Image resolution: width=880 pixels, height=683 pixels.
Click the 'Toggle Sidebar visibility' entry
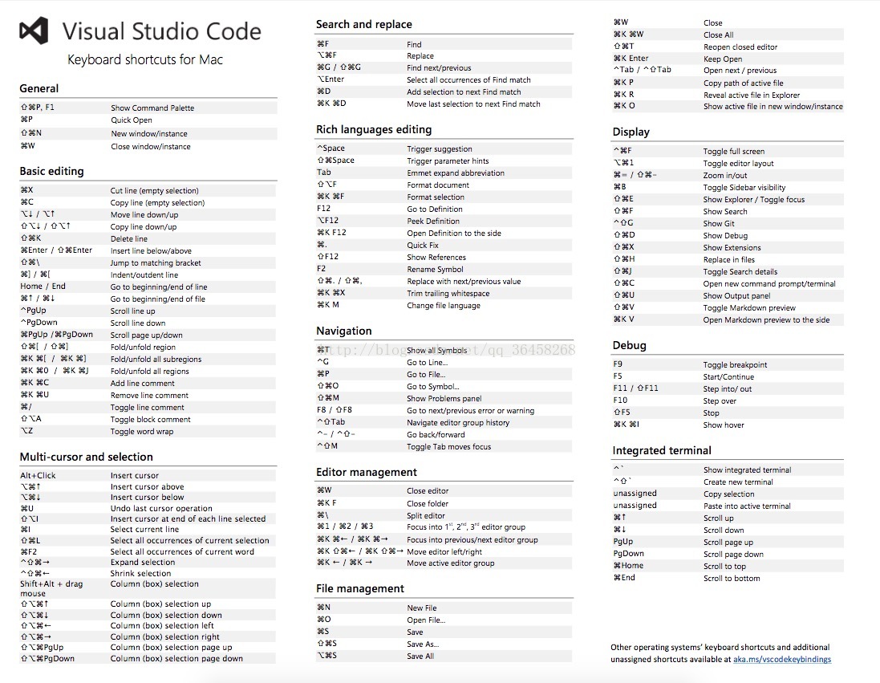pos(744,188)
